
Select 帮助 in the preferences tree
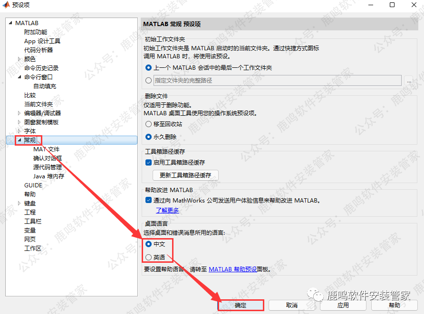tap(30, 194)
